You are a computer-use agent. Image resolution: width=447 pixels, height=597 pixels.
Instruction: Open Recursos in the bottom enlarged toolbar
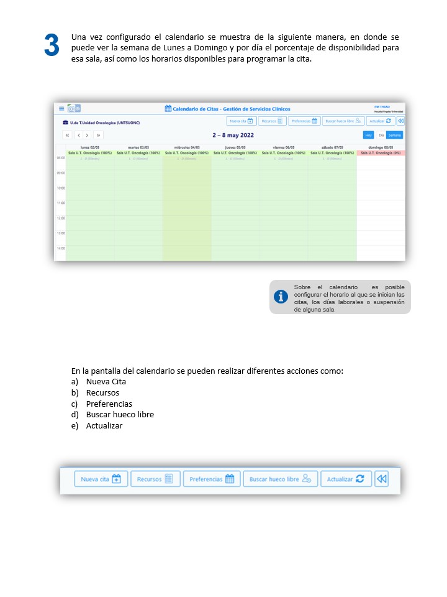point(155,479)
